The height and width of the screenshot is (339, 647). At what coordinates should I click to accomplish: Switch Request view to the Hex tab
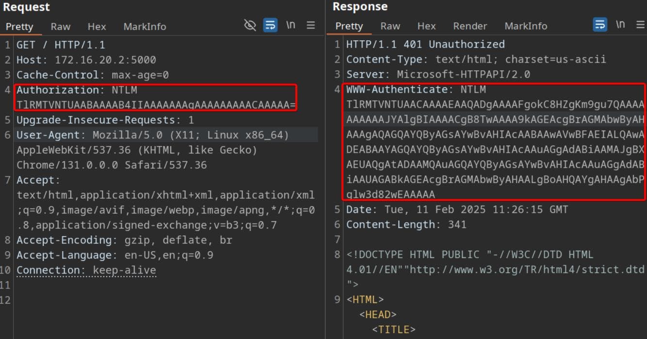97,27
